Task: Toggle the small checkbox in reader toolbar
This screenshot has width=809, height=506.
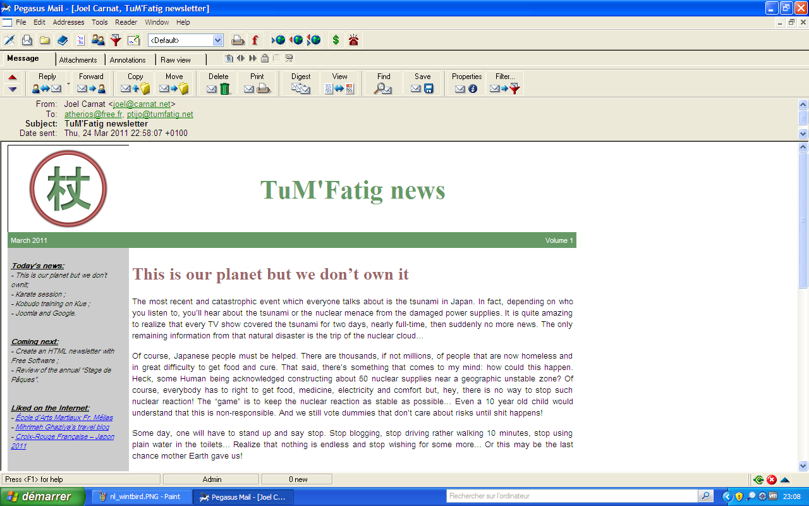Action: click(x=276, y=58)
